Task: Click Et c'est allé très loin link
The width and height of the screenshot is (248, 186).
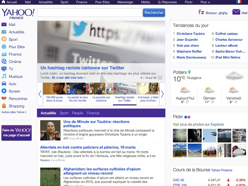Action: [x=69, y=77]
